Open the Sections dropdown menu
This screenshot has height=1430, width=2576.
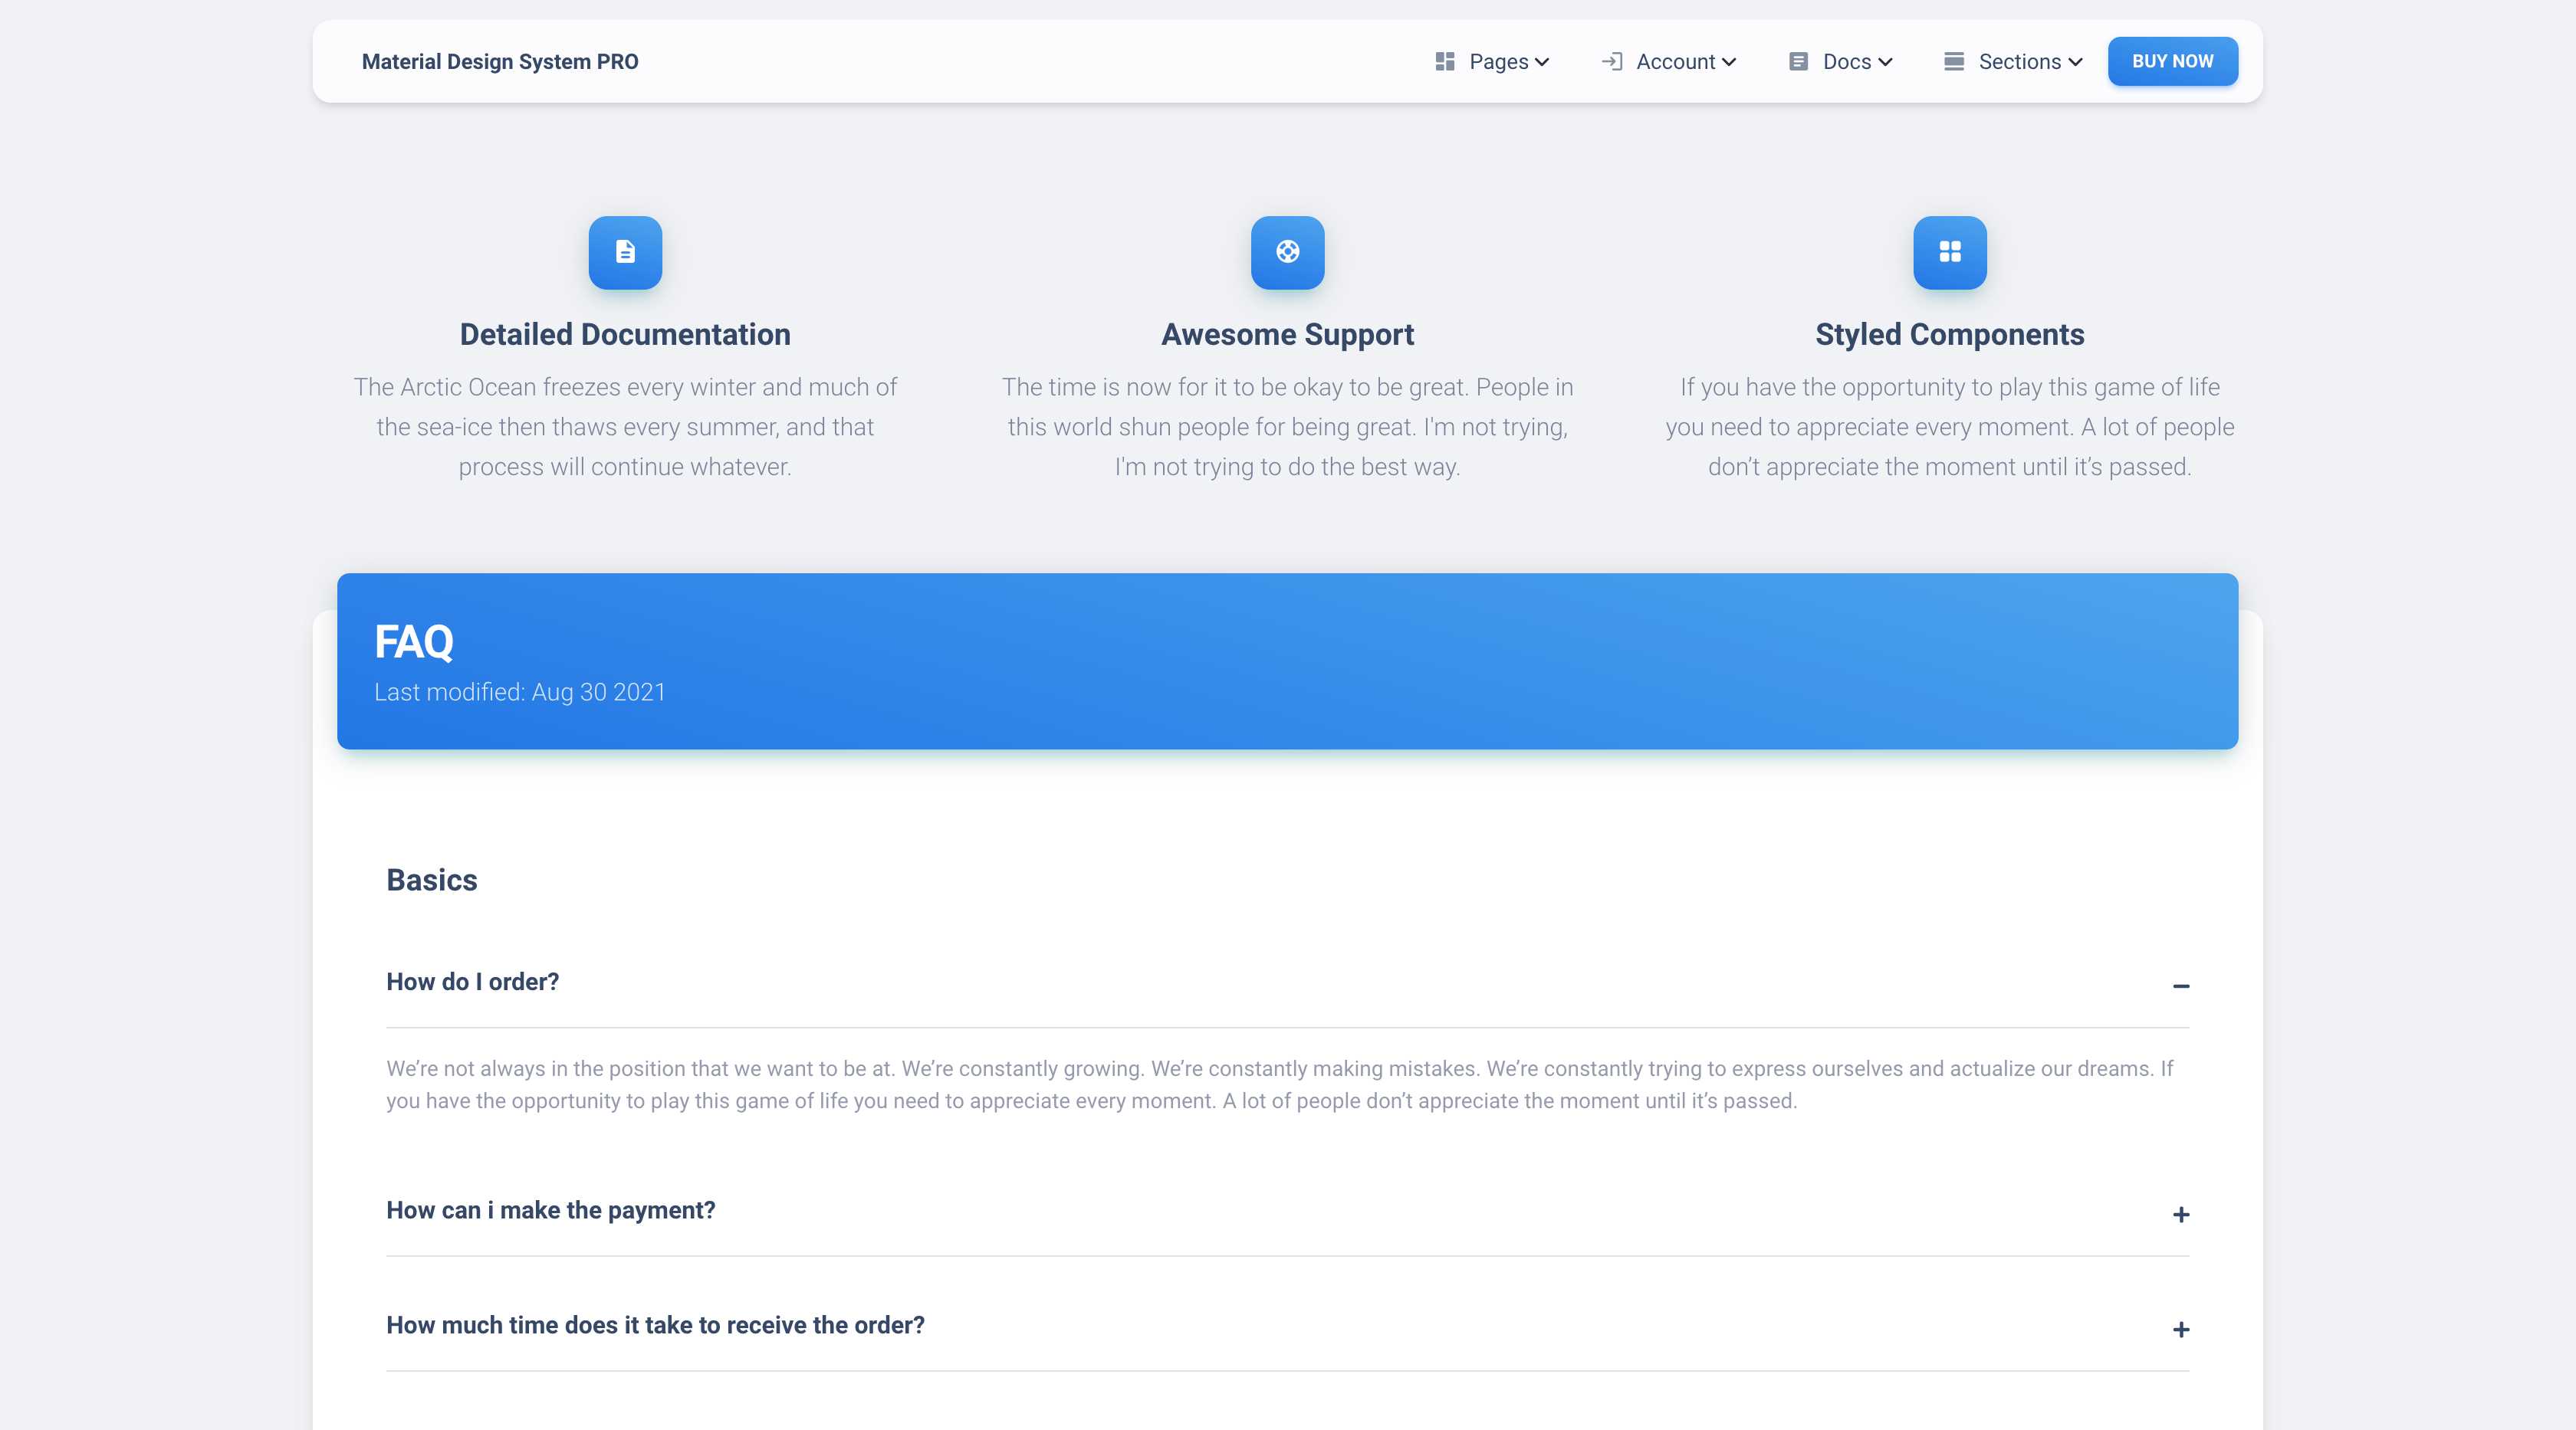pos(2020,62)
